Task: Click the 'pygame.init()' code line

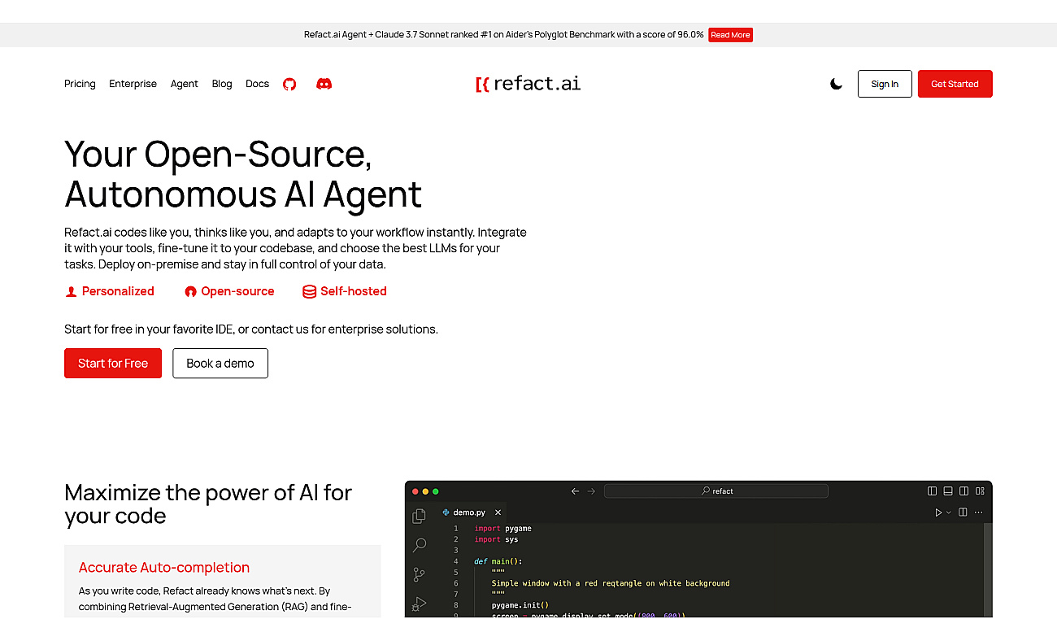Action: pyautogui.click(x=520, y=605)
